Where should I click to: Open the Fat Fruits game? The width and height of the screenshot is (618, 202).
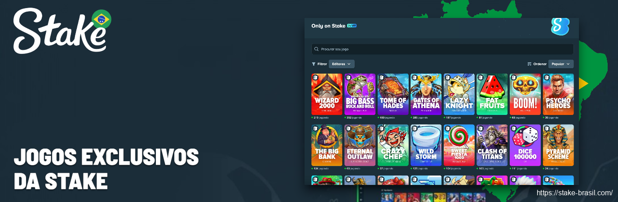tap(492, 94)
